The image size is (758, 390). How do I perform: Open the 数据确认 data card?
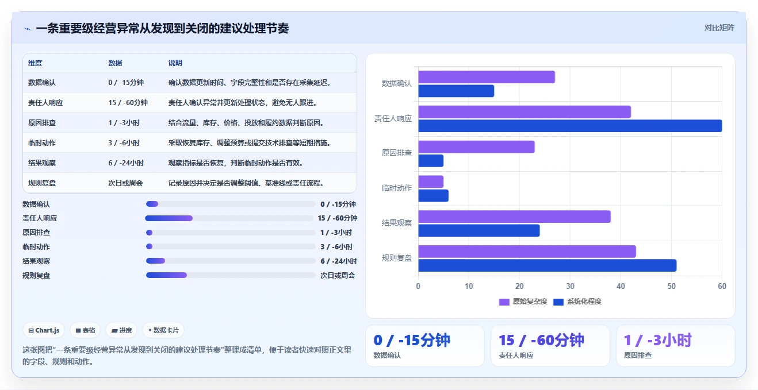(425, 346)
